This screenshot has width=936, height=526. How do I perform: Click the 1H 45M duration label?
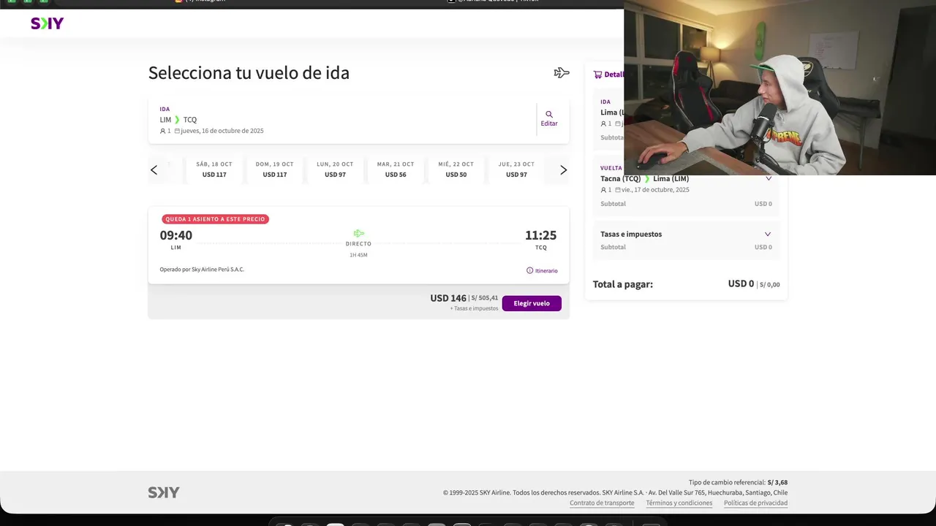click(x=358, y=255)
